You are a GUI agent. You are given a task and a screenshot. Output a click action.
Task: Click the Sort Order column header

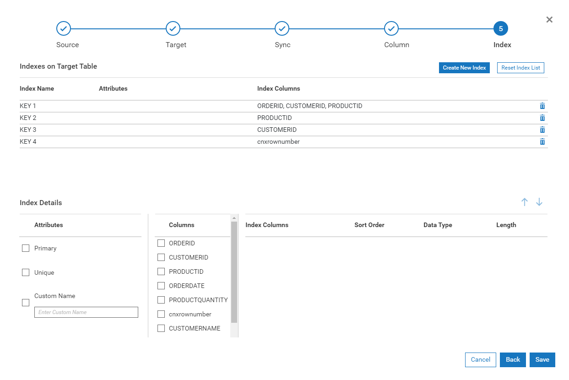pyautogui.click(x=369, y=225)
